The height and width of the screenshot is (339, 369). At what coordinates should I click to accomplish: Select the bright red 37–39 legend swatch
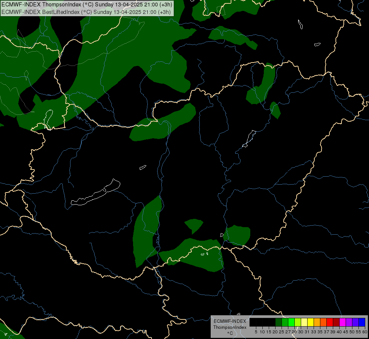click(x=330, y=322)
